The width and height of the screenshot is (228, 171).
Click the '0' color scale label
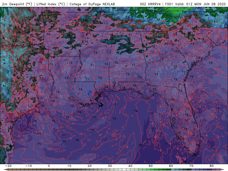pos(49,166)
